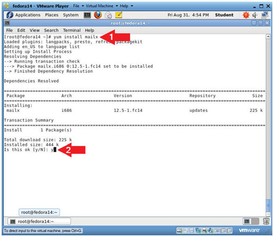274x237 pixels.
Task: Click the 'Package' column header text
Action: 15,96
